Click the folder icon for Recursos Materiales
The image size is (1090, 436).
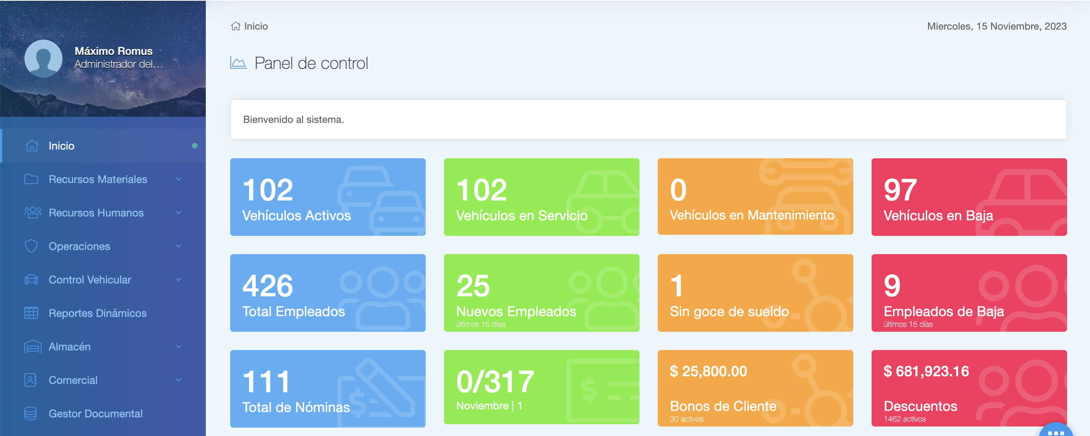(x=31, y=179)
